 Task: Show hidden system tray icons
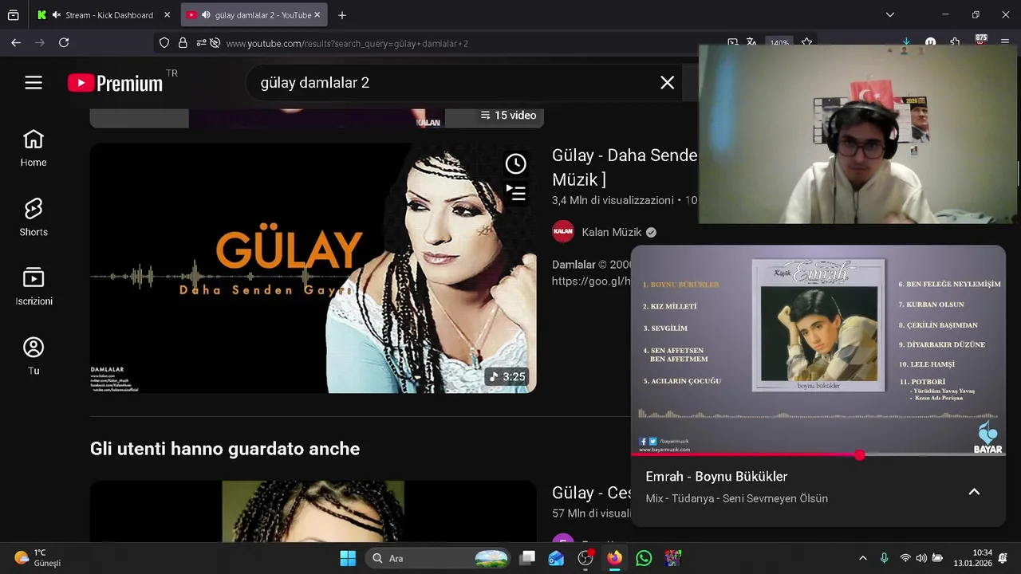click(x=862, y=558)
